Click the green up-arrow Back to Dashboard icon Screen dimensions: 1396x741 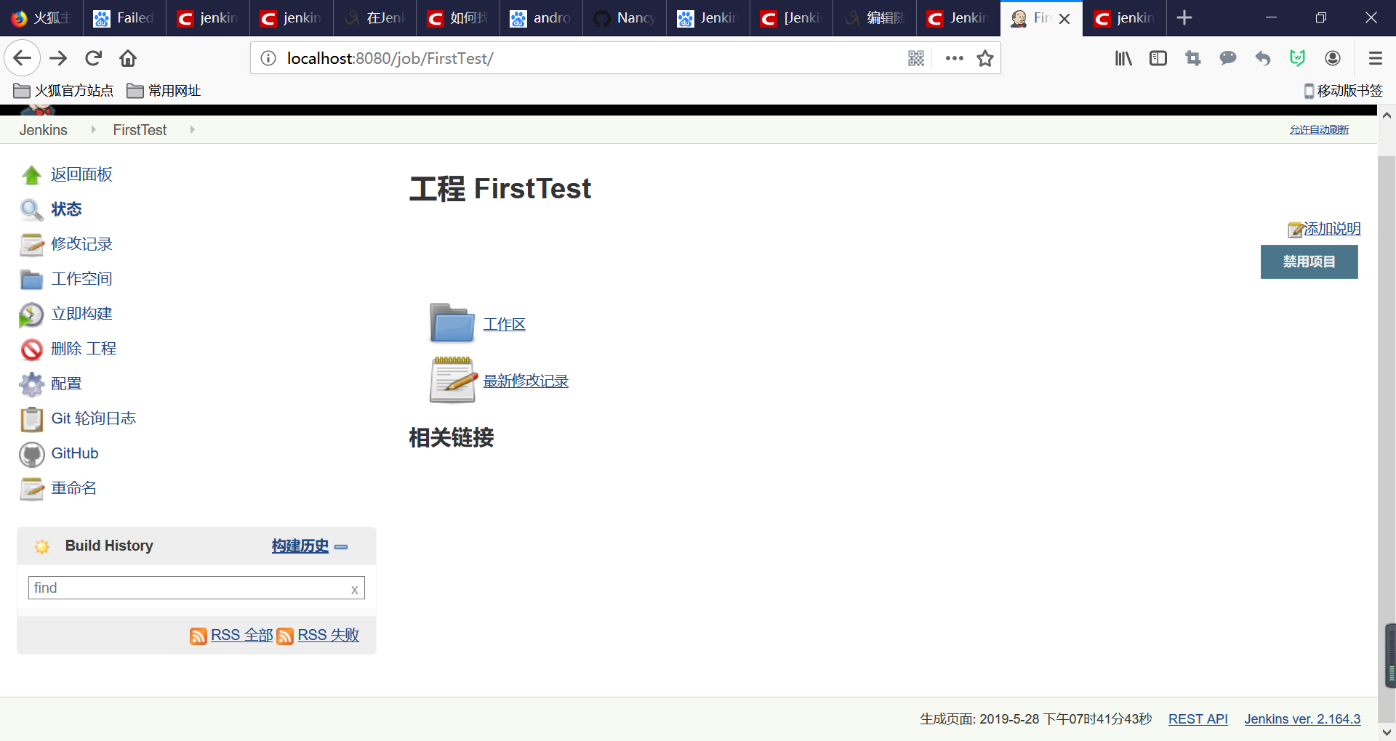tap(31, 175)
